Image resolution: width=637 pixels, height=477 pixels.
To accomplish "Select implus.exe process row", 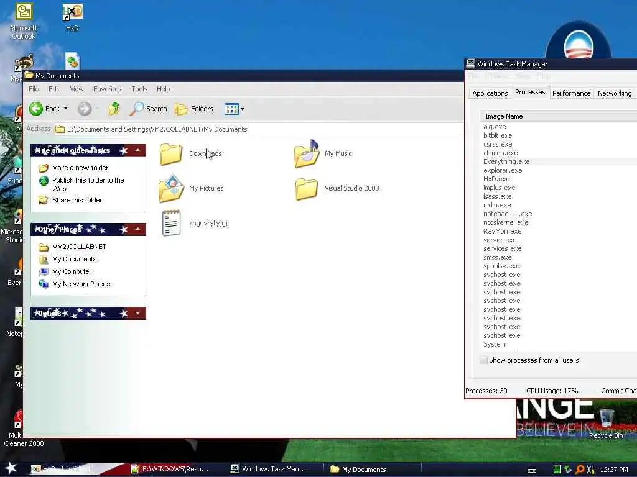I will (x=558, y=188).
